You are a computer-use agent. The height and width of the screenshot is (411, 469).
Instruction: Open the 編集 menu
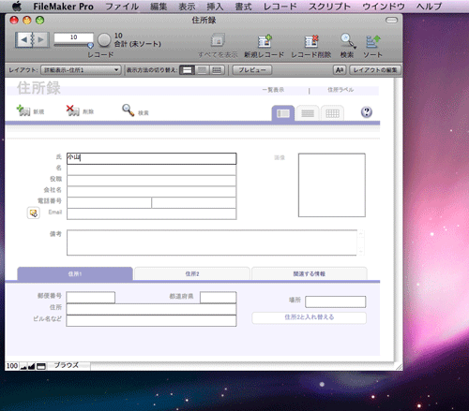(x=159, y=7)
